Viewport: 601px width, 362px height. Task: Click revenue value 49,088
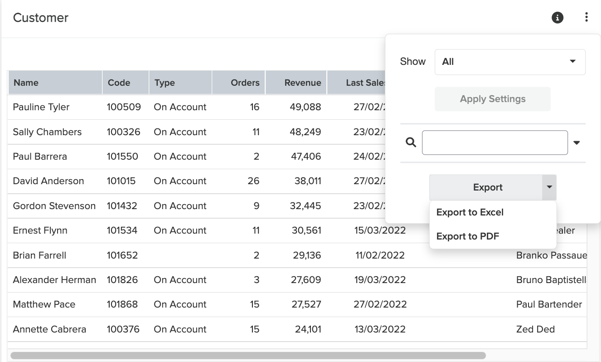point(306,107)
